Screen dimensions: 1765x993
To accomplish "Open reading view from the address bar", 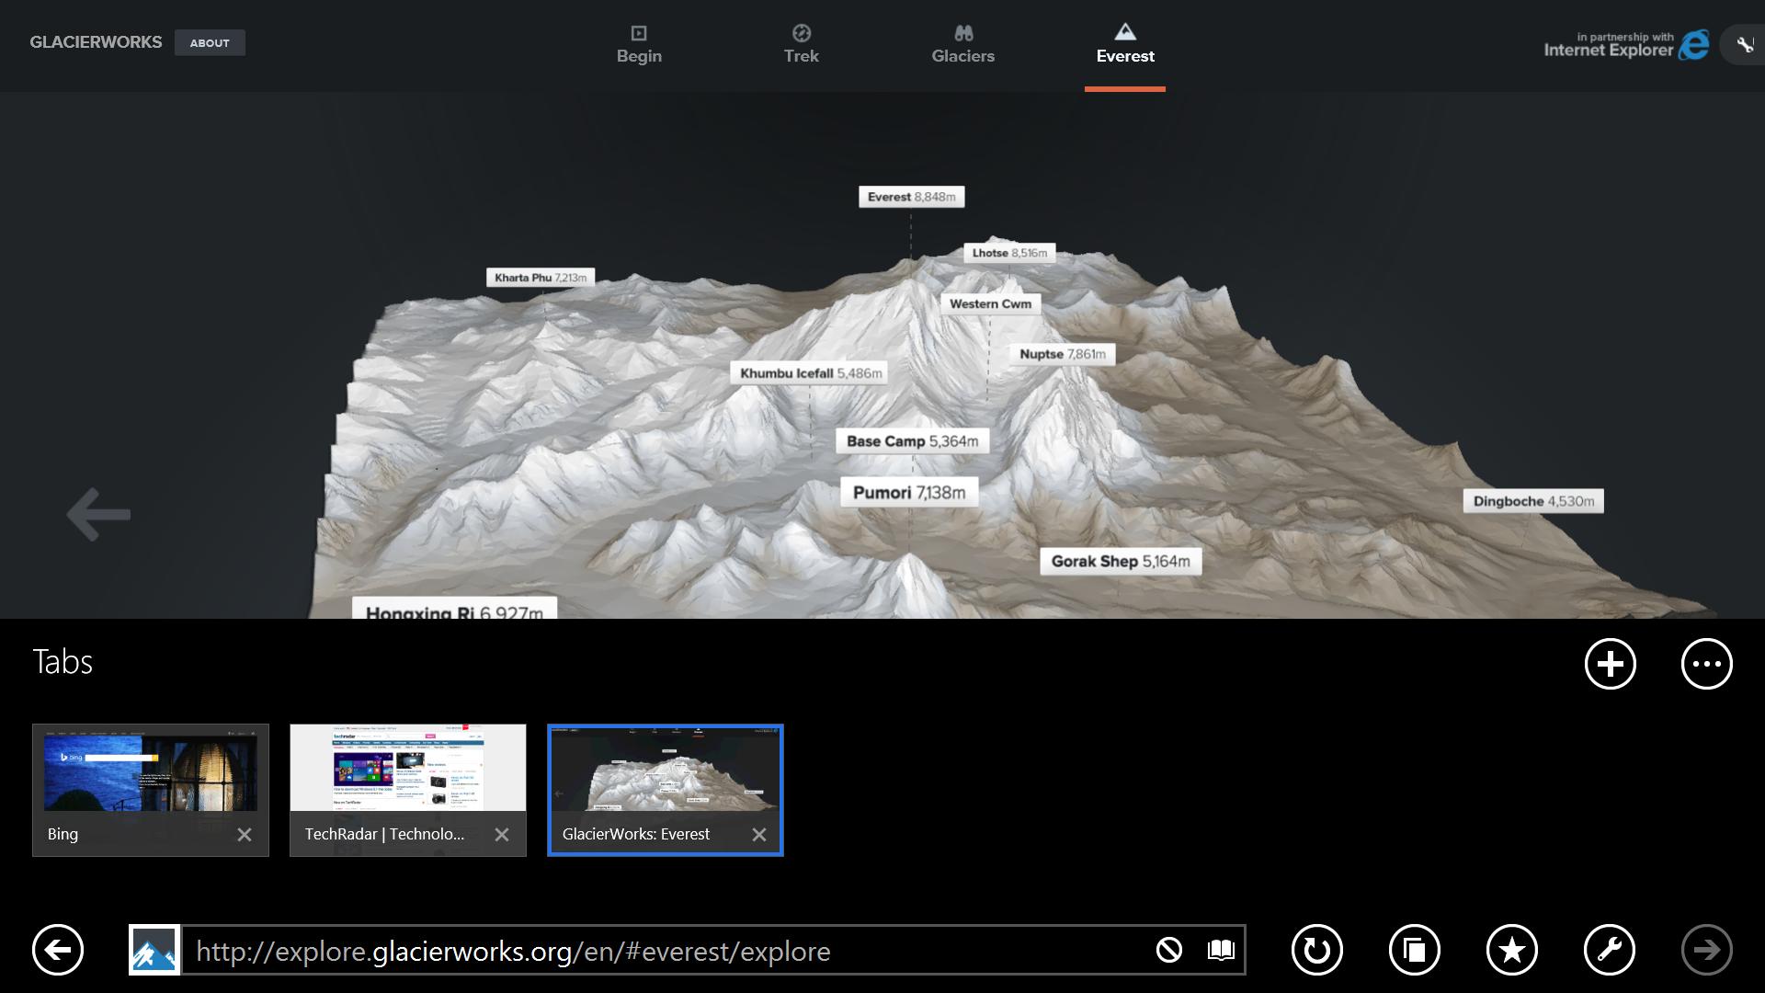I will tap(1221, 950).
